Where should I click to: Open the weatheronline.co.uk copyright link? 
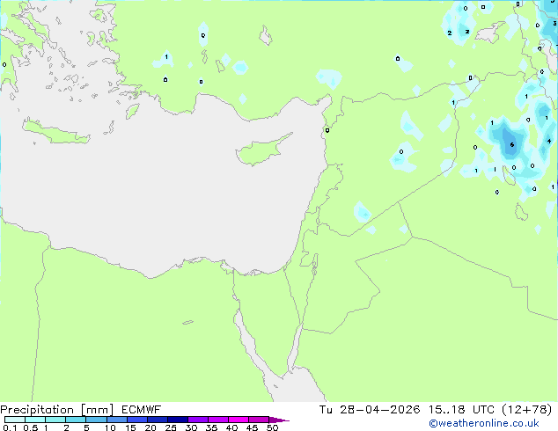(483, 423)
